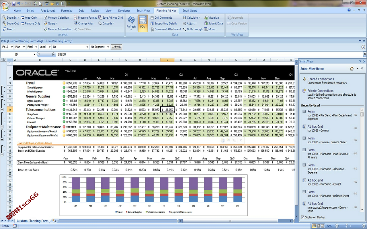Click outline level 1 button

tap(2, 60)
